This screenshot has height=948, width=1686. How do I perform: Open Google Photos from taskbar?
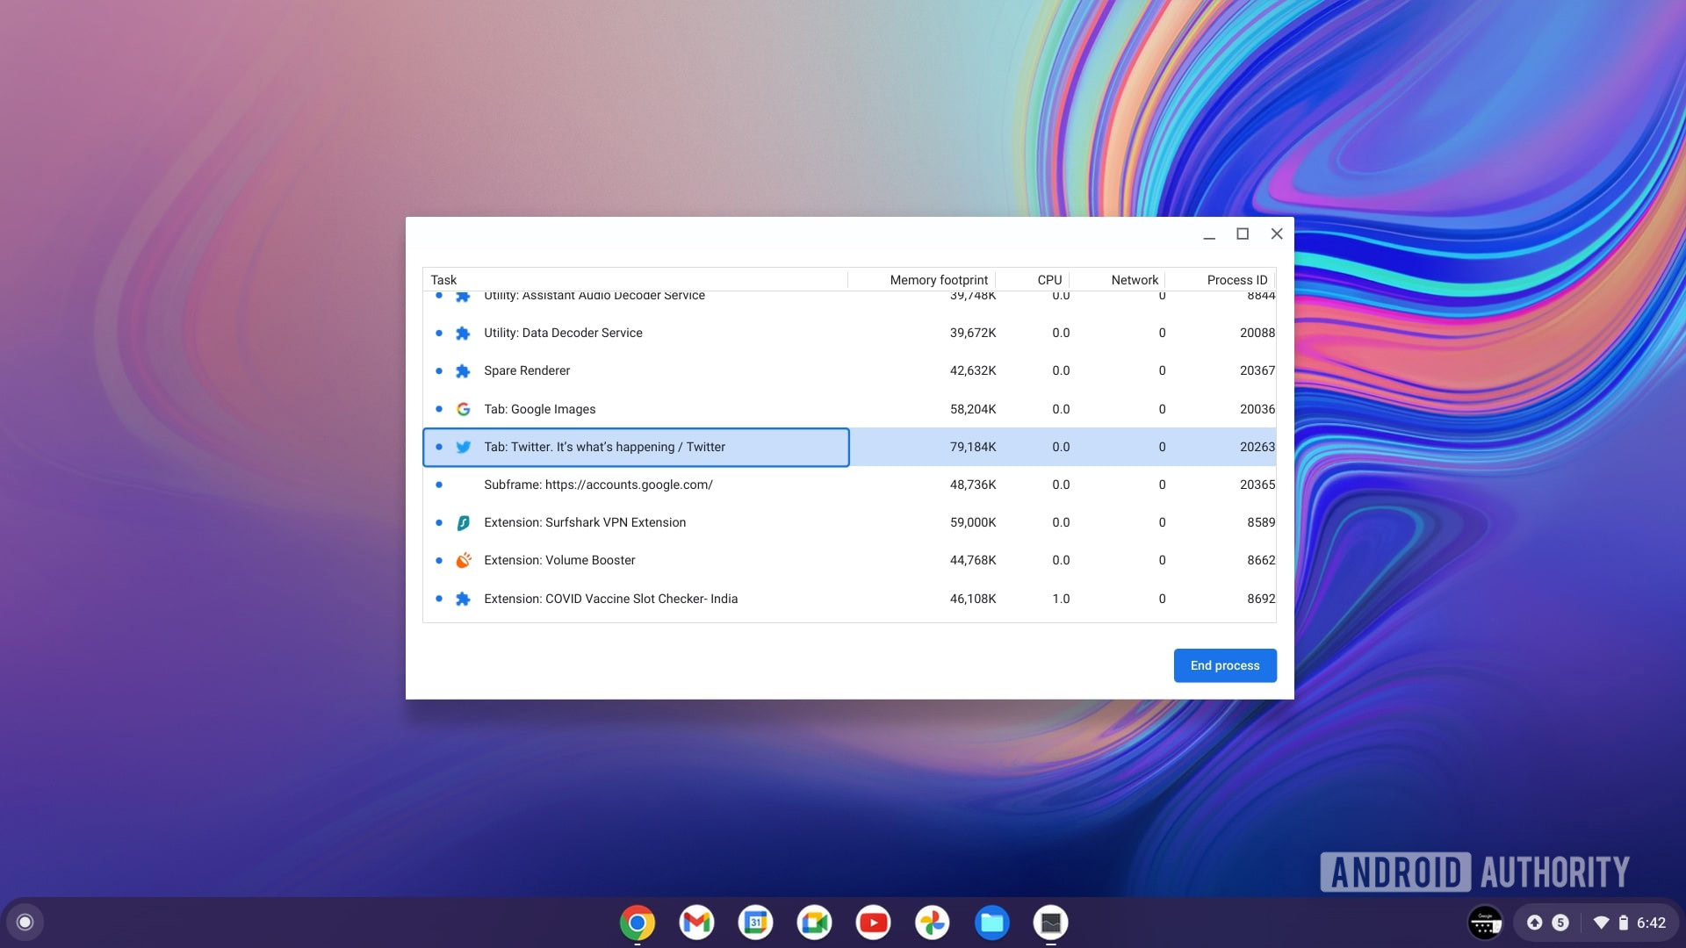pos(933,923)
